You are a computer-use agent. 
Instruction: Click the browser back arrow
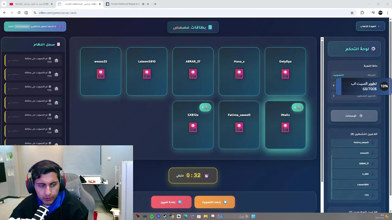point(4,13)
